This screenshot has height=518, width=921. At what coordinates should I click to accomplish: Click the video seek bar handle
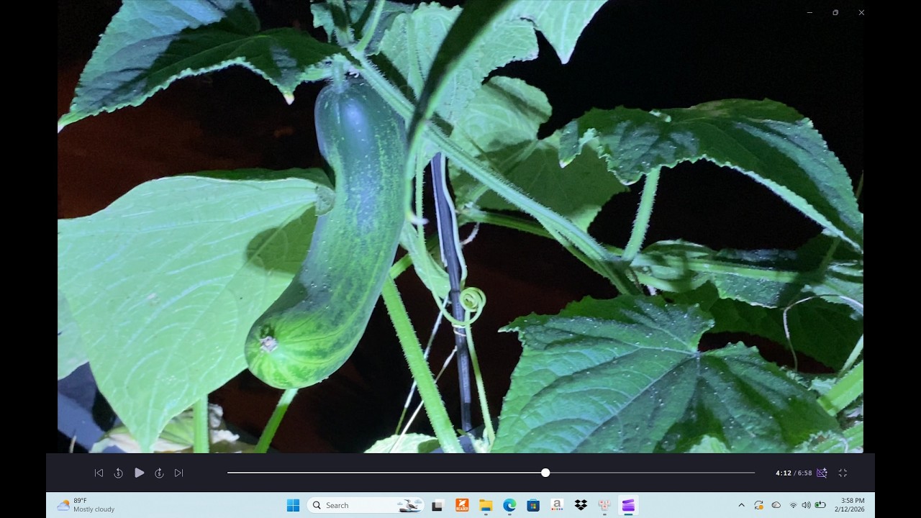click(x=545, y=473)
